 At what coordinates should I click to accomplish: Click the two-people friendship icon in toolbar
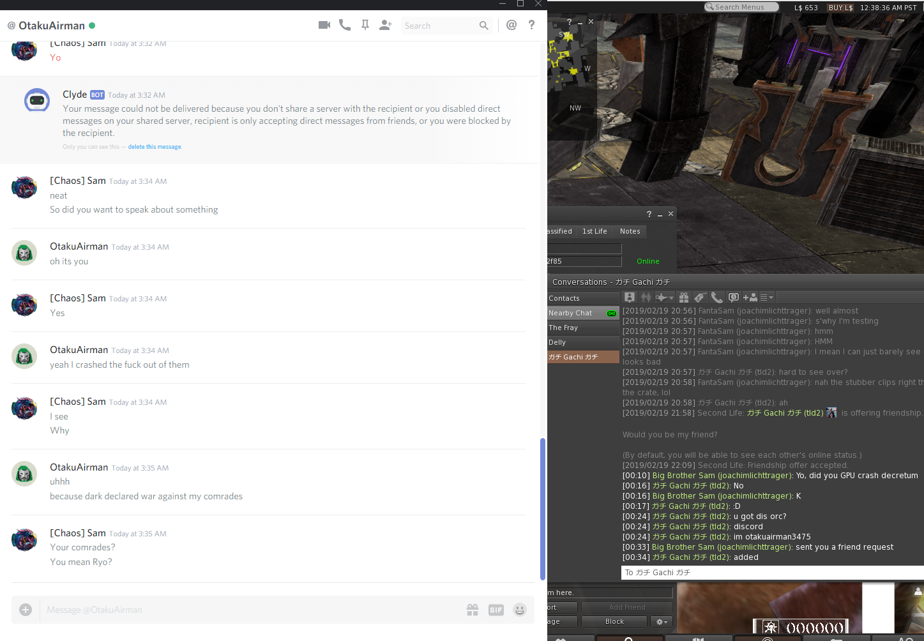[x=646, y=298]
